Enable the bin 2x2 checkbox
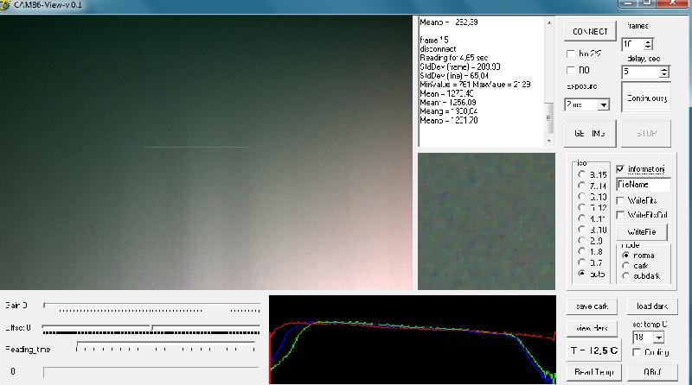Screen dimensions: 692x385 pyautogui.click(x=571, y=54)
